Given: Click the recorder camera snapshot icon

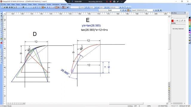Looking at the screenshot, I should click(x=114, y=1).
